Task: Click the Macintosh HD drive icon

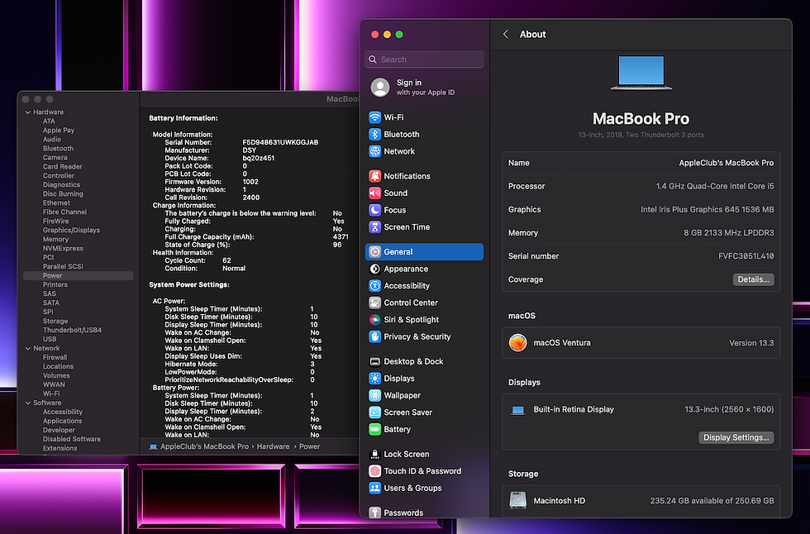Action: pyautogui.click(x=517, y=500)
